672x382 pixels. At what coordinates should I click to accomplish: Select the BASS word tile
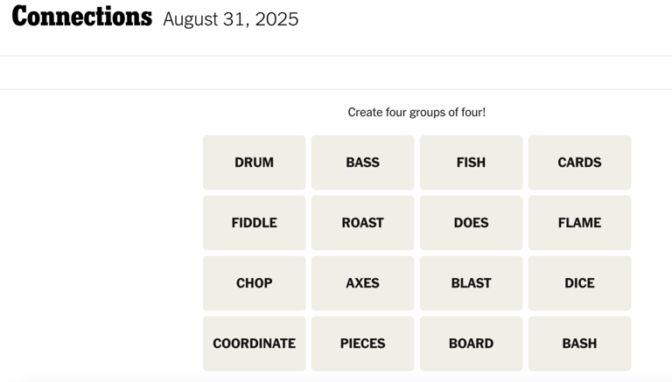pos(362,163)
